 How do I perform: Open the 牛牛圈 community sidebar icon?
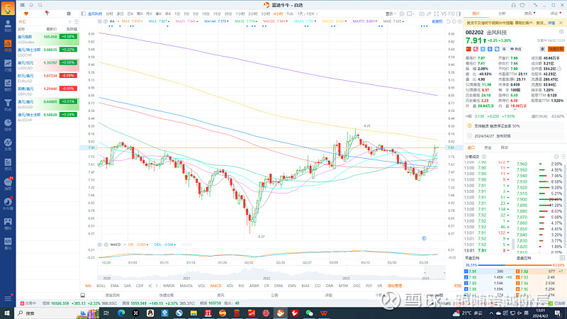(8, 203)
